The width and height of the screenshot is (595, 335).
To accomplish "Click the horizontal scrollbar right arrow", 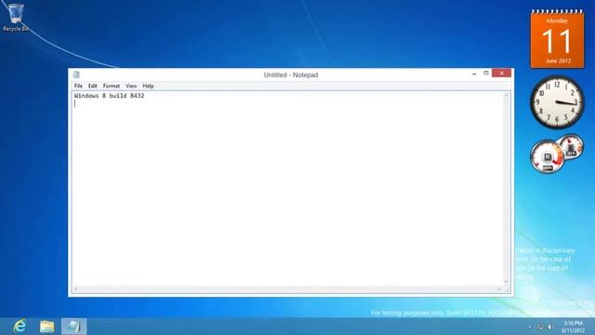I will tap(499, 289).
